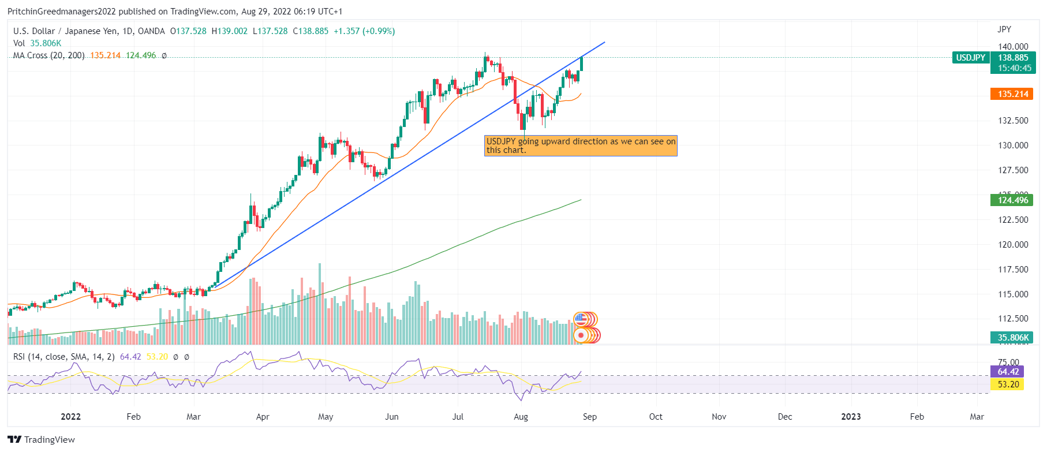Click the 35.806K volume axis tag
1047x452 pixels.
click(1012, 338)
